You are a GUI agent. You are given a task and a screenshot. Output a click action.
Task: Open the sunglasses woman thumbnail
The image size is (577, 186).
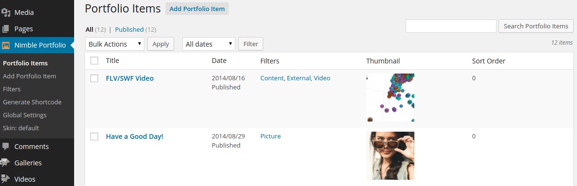tap(390, 156)
